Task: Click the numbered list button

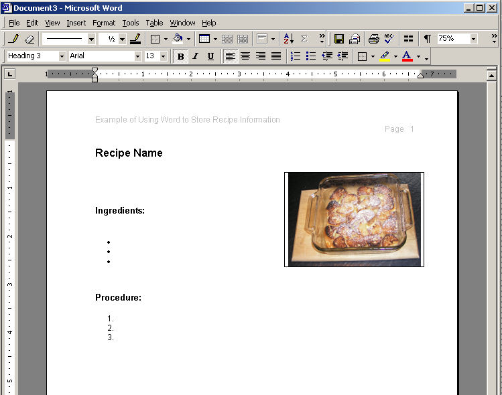Action: pos(296,56)
